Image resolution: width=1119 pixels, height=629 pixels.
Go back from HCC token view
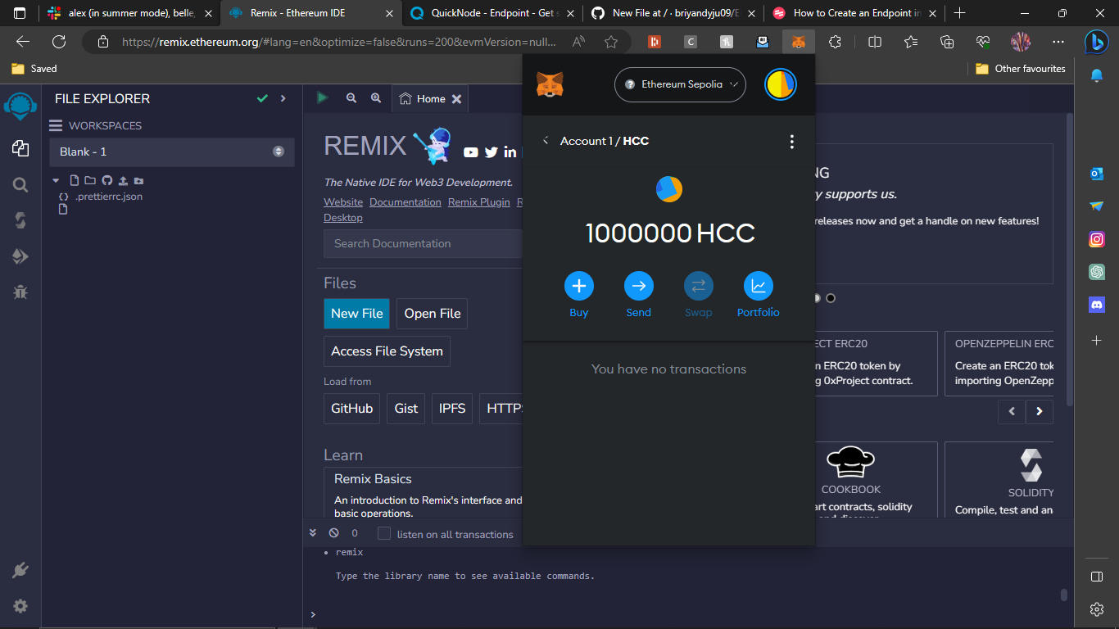pos(546,141)
